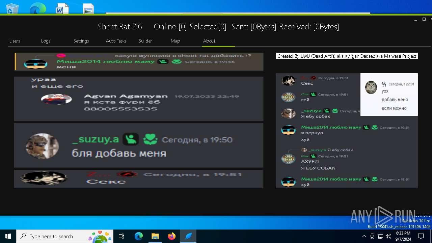This screenshot has height=243, width=432.
Task: Open the Users tab
Action: click(x=15, y=41)
